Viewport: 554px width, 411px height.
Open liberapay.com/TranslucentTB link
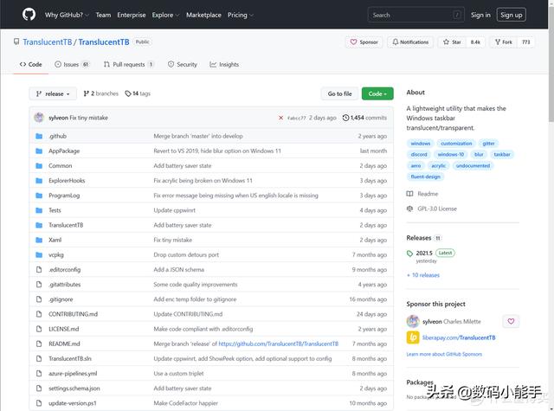pyautogui.click(x=459, y=337)
